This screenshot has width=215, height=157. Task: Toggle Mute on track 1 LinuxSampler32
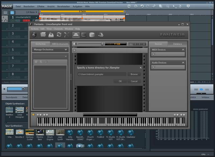17,21
